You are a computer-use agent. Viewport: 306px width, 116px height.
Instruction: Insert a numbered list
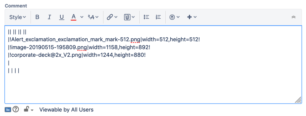[158, 17]
